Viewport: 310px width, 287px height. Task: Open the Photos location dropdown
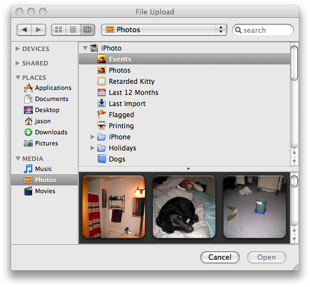point(164,30)
